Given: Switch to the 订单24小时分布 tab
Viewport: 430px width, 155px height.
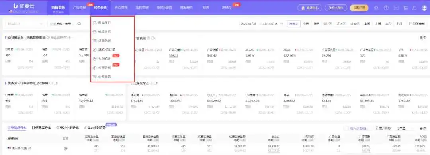Looking at the screenshot, I should click(68, 128).
